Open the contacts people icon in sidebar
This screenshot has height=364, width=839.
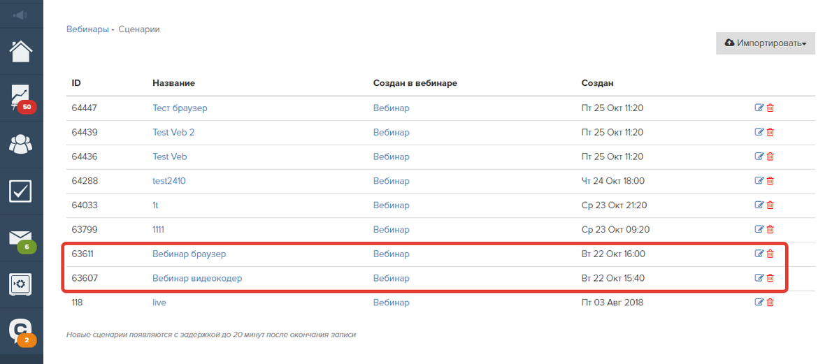coord(21,144)
